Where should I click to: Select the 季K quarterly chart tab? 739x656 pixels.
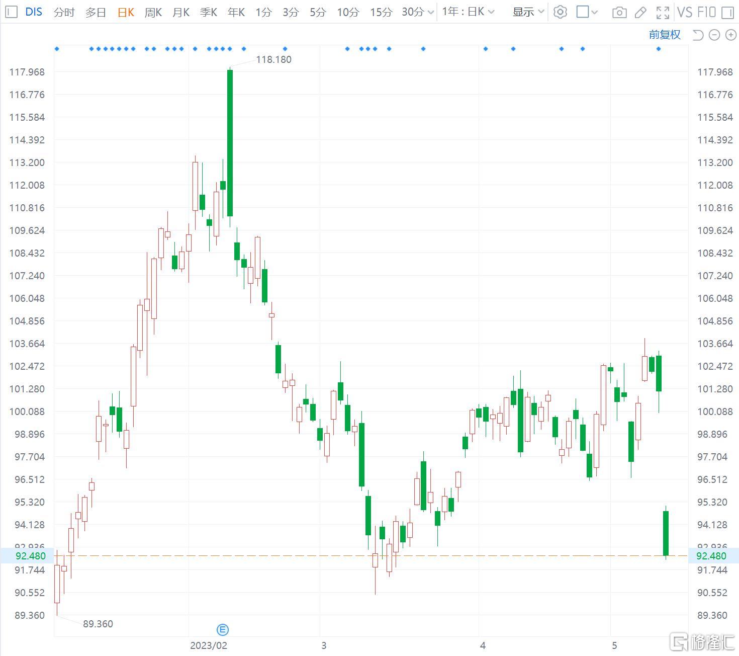click(209, 12)
